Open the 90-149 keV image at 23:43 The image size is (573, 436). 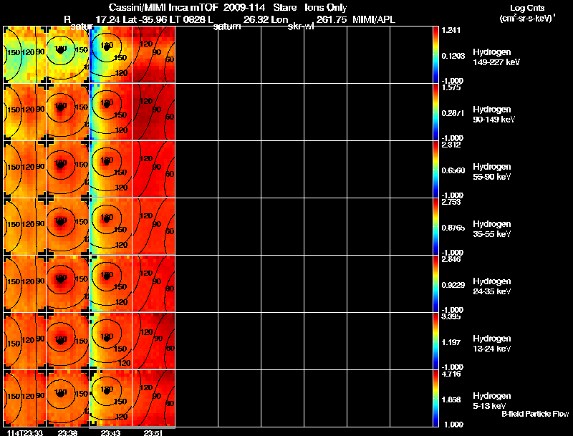[111, 112]
